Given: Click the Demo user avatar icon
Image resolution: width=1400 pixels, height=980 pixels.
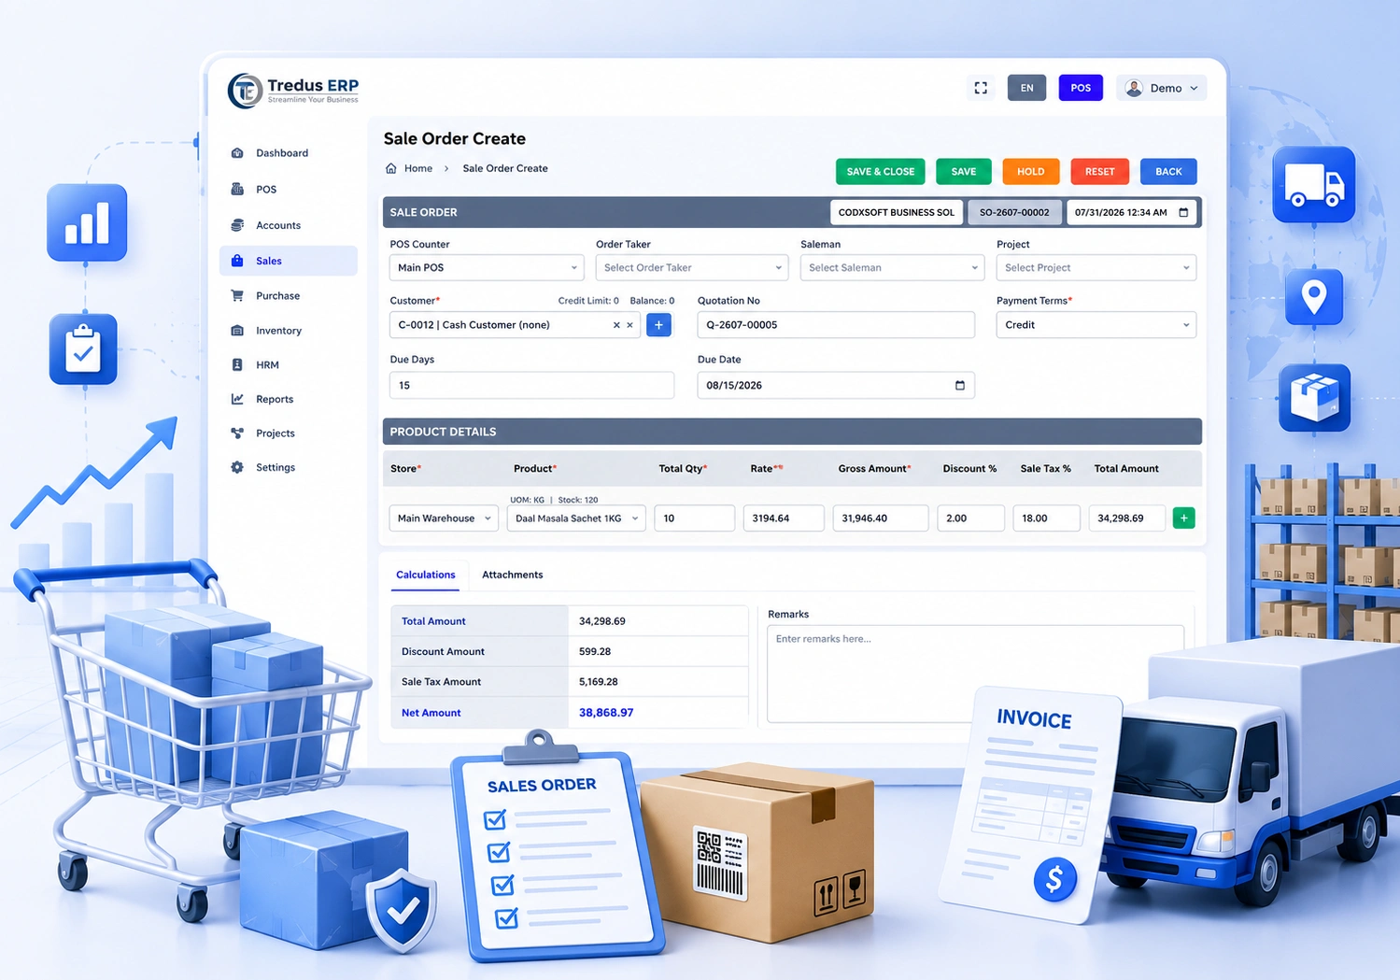Looking at the screenshot, I should click(x=1134, y=88).
